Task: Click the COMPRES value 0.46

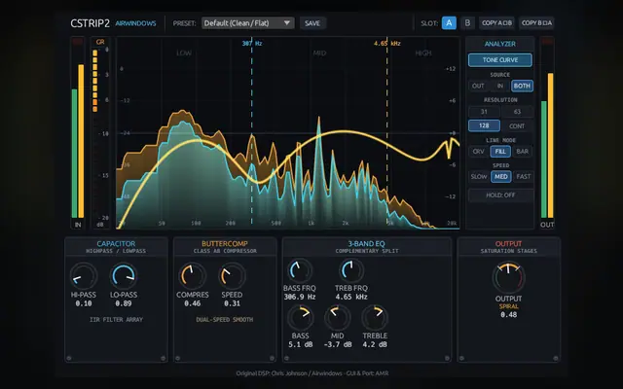Action: 193,303
